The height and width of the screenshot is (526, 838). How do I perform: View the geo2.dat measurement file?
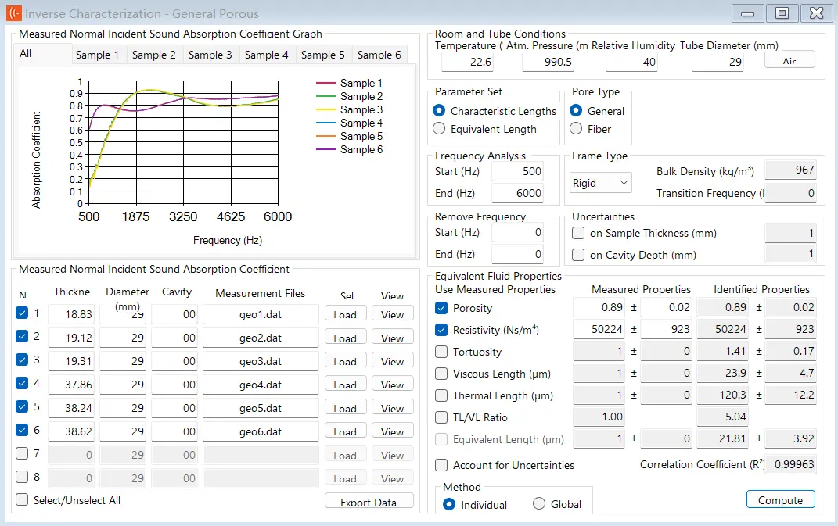(392, 338)
